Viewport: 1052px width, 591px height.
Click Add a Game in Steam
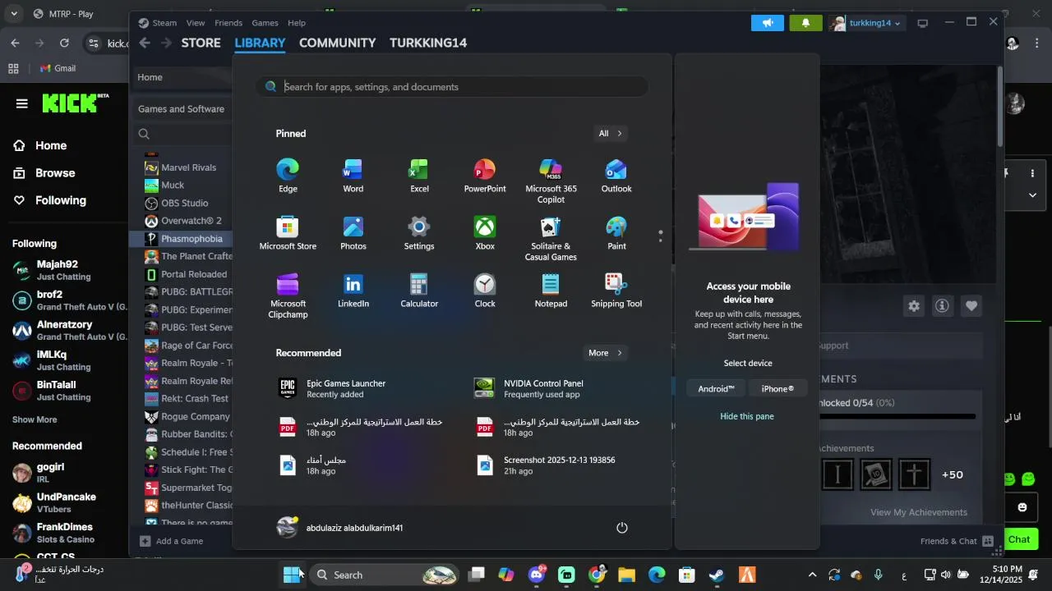[x=172, y=541]
